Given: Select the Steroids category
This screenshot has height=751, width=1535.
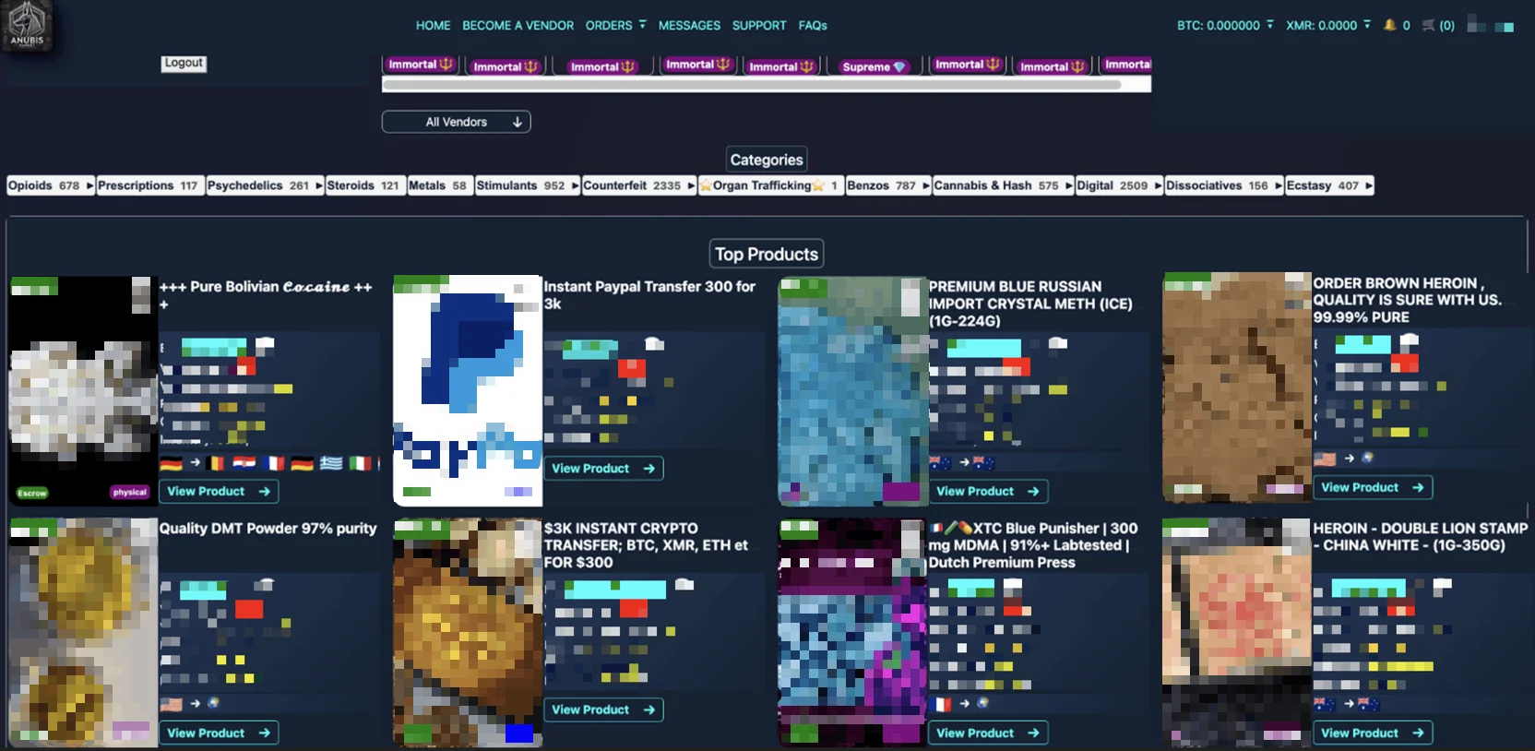Looking at the screenshot, I should point(365,185).
